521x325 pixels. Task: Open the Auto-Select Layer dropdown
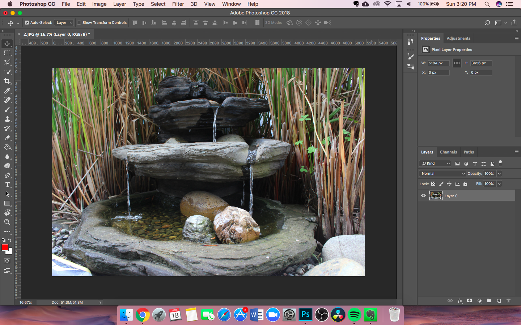pos(64,22)
